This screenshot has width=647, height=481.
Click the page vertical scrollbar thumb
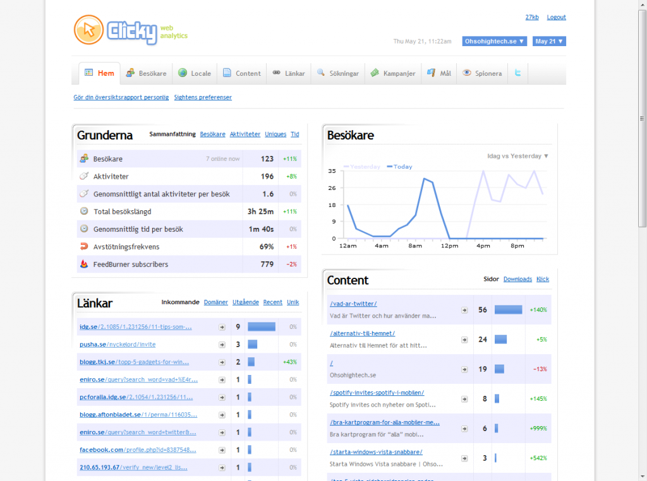pyautogui.click(x=642, y=119)
